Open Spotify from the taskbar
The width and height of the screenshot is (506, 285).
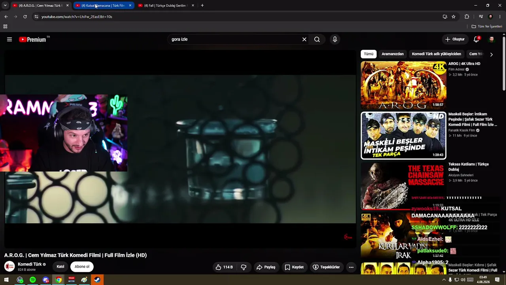pyautogui.click(x=33, y=280)
